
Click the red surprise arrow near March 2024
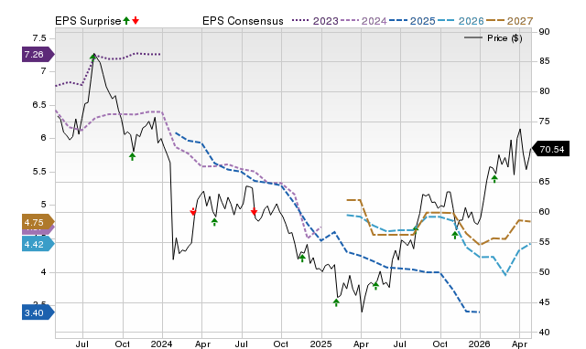coord(193,212)
